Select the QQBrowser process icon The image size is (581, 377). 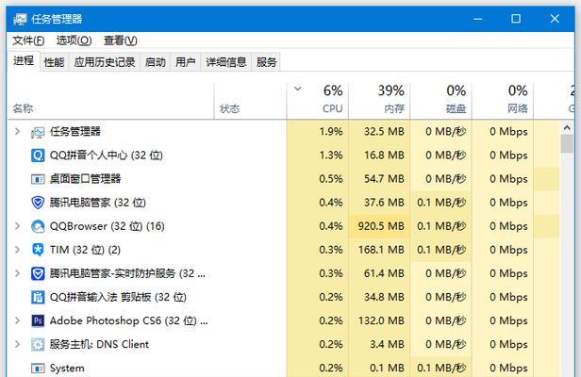click(38, 226)
